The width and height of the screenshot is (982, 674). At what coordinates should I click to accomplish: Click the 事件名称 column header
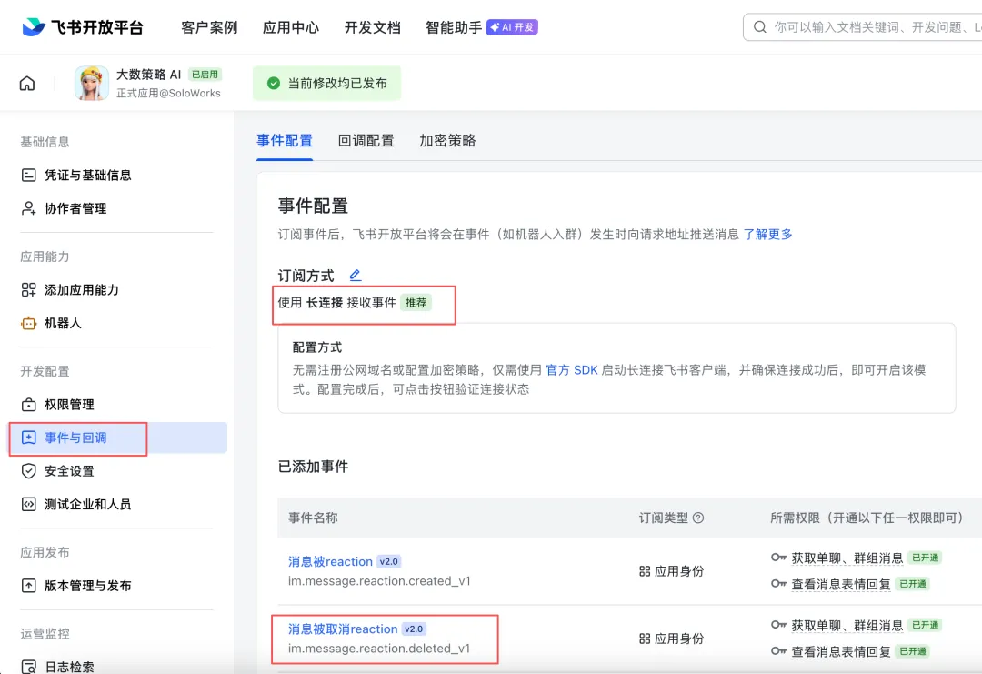coord(313,518)
